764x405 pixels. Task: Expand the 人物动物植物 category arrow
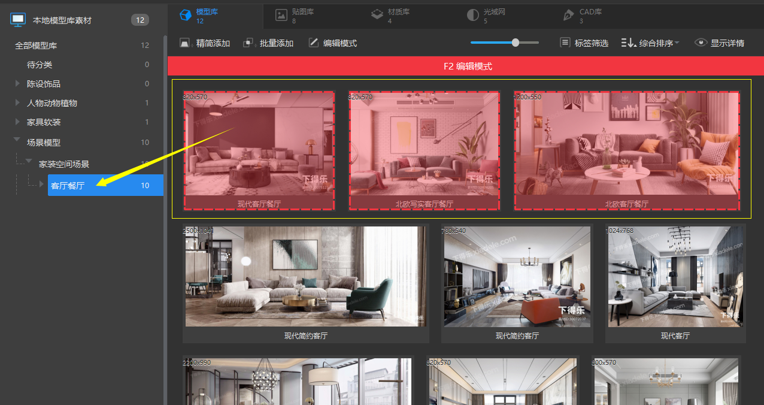click(x=18, y=102)
